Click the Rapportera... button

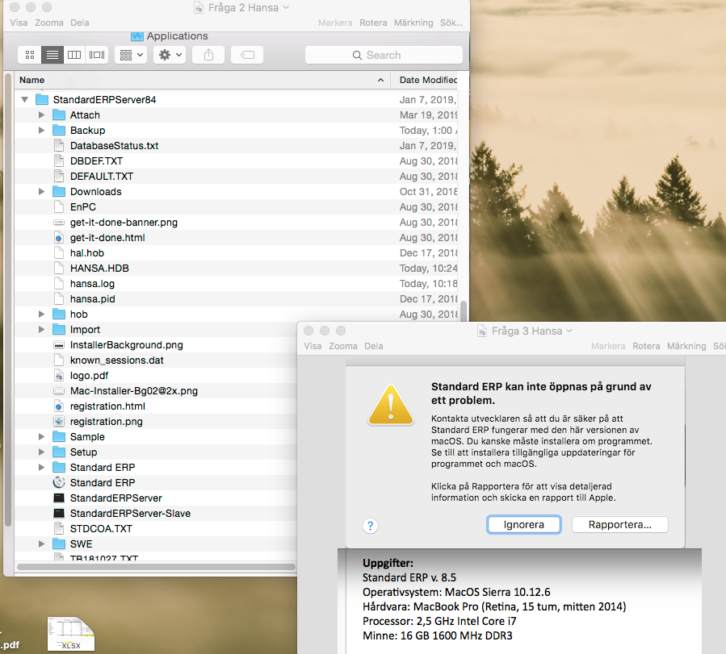click(x=620, y=525)
